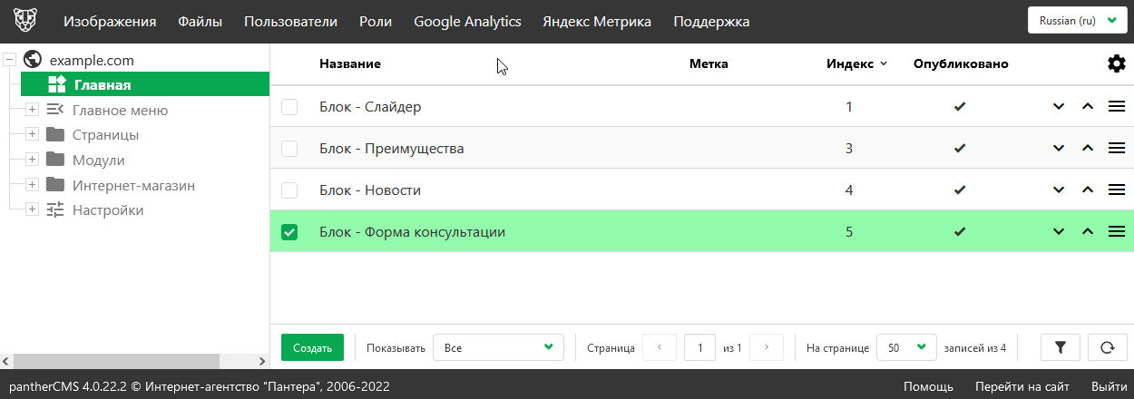The height and width of the screenshot is (399, 1134).
Task: Uncheck Блок - Форма консультации checkbox
Action: (289, 232)
